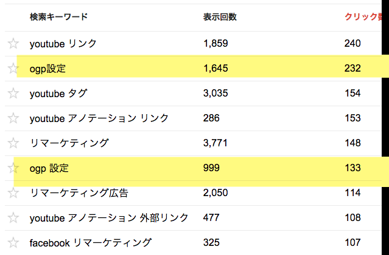
Task: Open the youtube リンク keyword
Action: click(63, 44)
